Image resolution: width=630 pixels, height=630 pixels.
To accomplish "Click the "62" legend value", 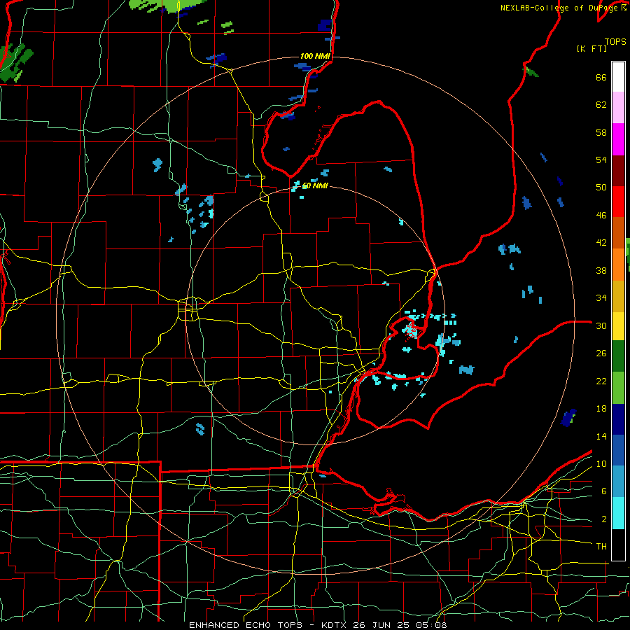I will pos(601,105).
